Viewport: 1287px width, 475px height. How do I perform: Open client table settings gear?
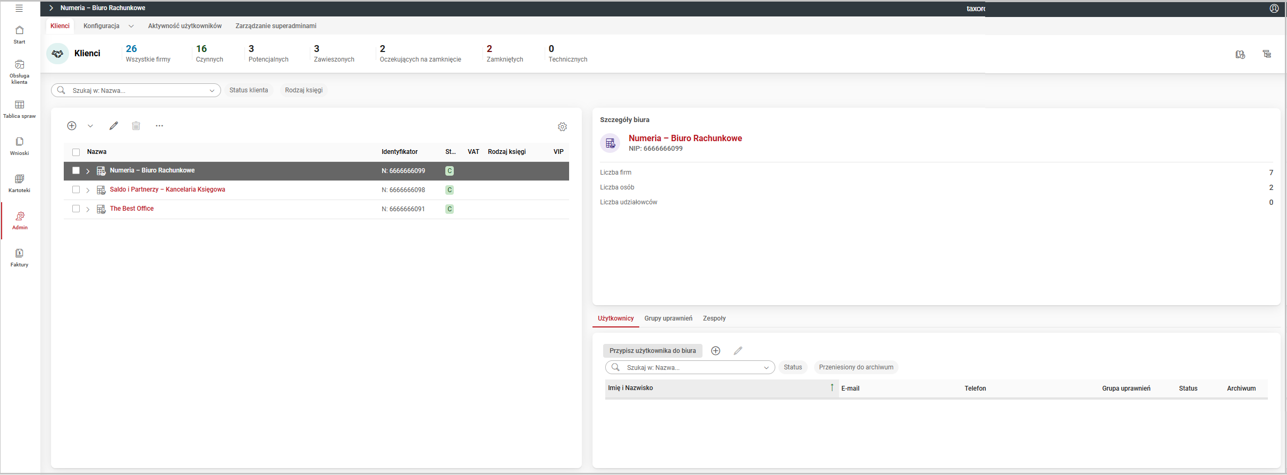(562, 127)
